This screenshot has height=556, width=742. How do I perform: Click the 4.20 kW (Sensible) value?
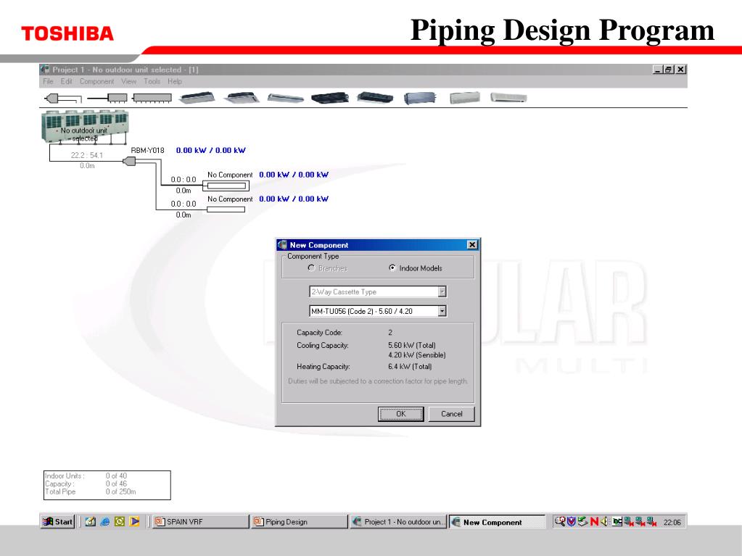[417, 355]
